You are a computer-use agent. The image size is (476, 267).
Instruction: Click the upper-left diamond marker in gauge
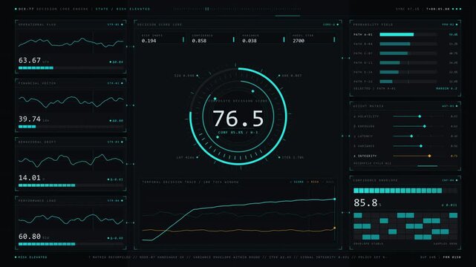pyautogui.click(x=215, y=99)
